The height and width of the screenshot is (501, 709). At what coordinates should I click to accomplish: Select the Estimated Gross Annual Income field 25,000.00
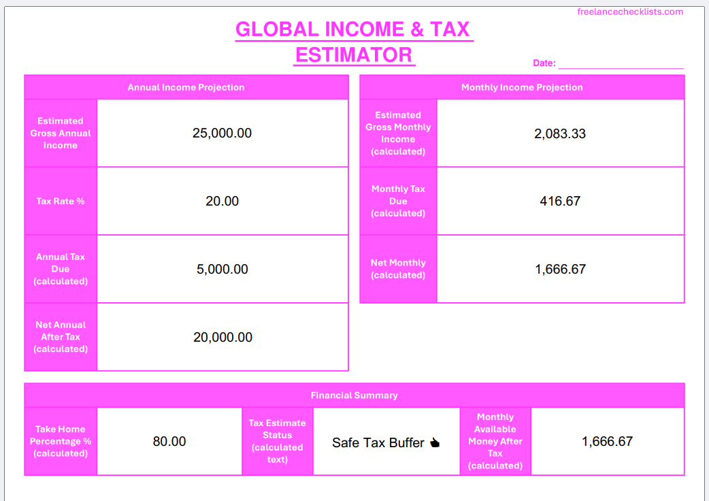click(222, 133)
